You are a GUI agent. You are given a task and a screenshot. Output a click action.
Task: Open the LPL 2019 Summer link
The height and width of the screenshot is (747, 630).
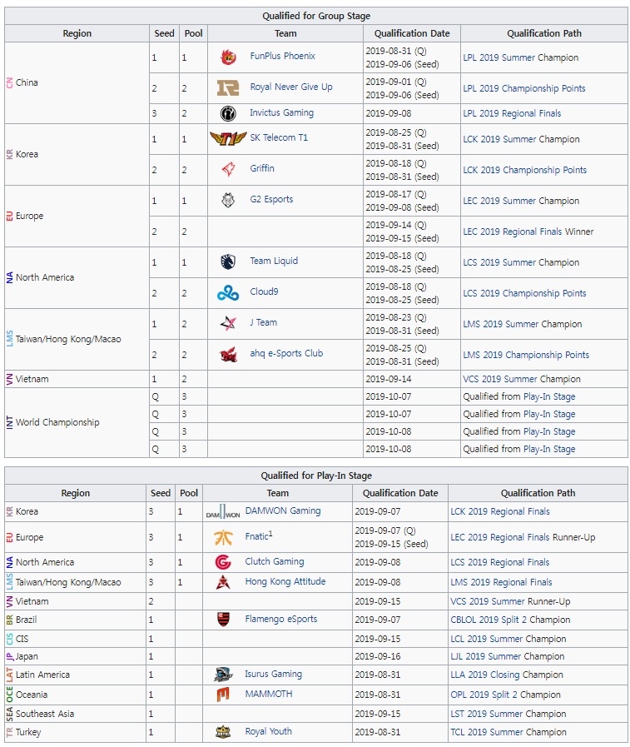coord(499,57)
